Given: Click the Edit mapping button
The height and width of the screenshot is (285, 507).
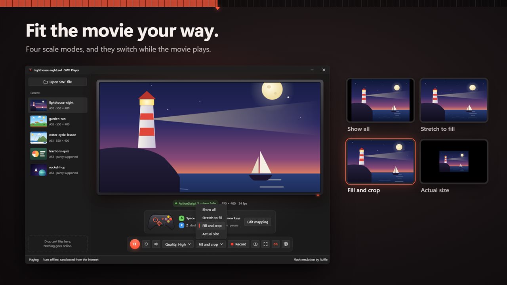Looking at the screenshot, I should [258, 222].
